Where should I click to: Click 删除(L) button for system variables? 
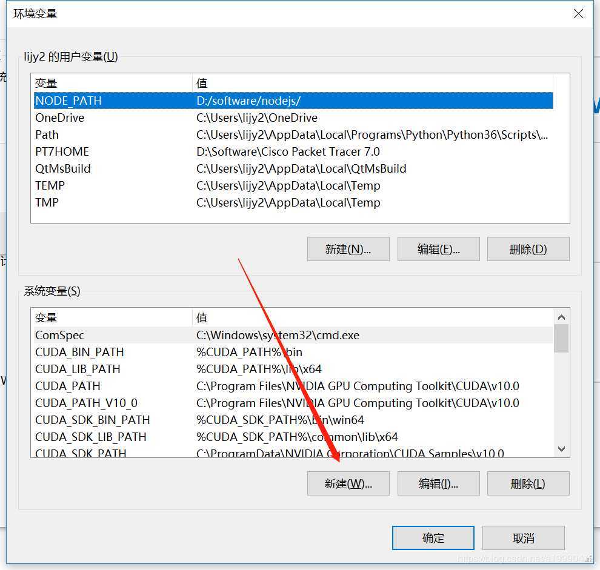point(528,483)
